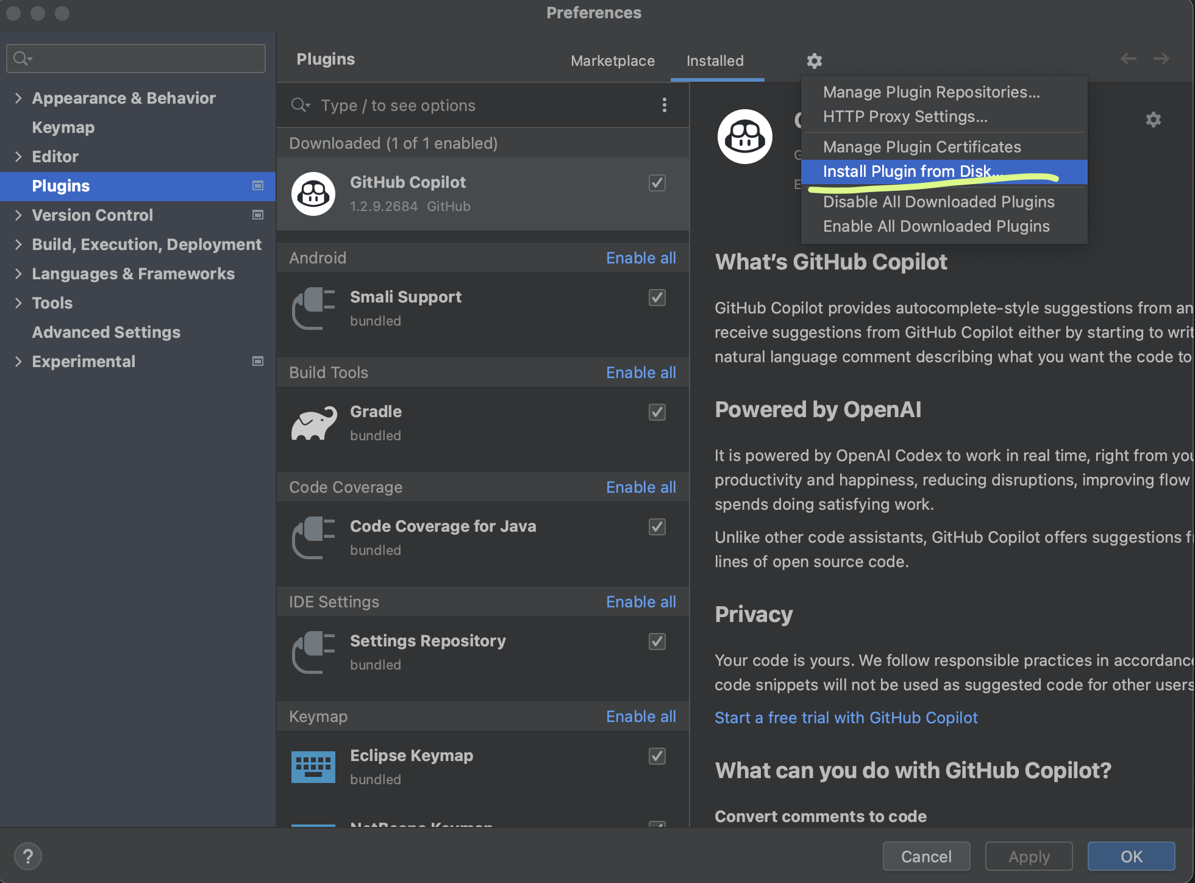Open the plugin search options three-dot menu
The image size is (1195, 883).
(664, 105)
